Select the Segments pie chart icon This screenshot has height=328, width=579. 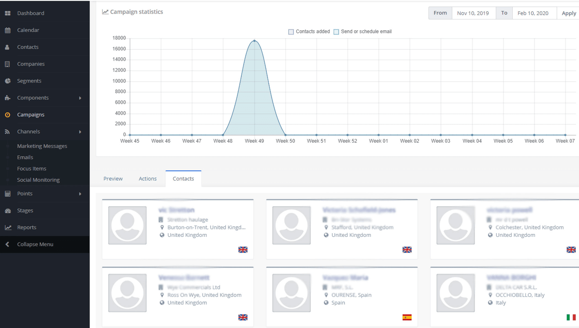pyautogui.click(x=8, y=81)
